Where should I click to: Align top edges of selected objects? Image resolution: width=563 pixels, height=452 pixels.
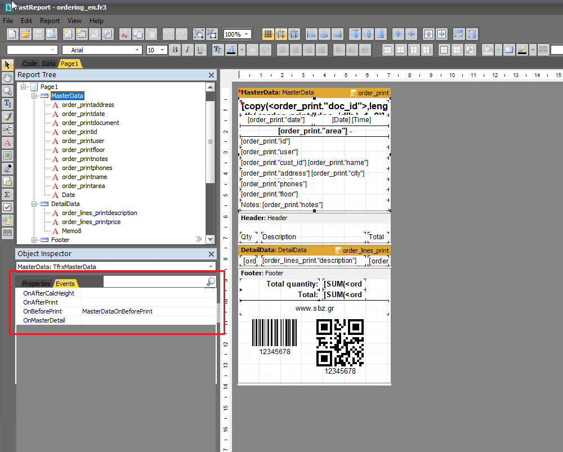354,34
